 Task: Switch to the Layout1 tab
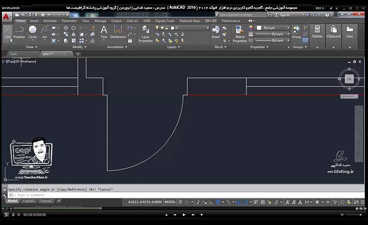pyautogui.click(x=29, y=201)
